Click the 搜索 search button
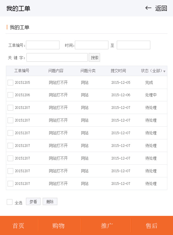 tap(94, 57)
